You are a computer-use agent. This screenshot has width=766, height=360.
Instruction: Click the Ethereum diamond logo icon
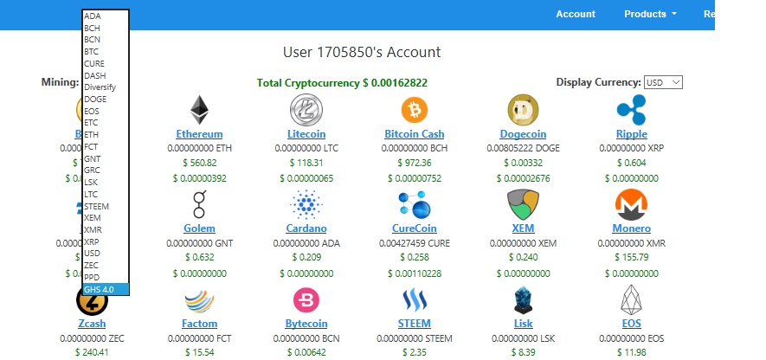pos(199,110)
